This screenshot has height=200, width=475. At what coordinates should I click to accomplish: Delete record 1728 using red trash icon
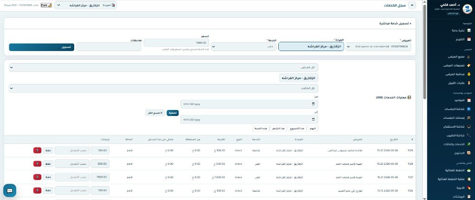[x=37, y=164]
